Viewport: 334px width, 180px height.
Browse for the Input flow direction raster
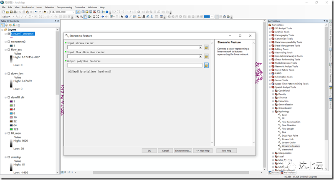pos(206,56)
